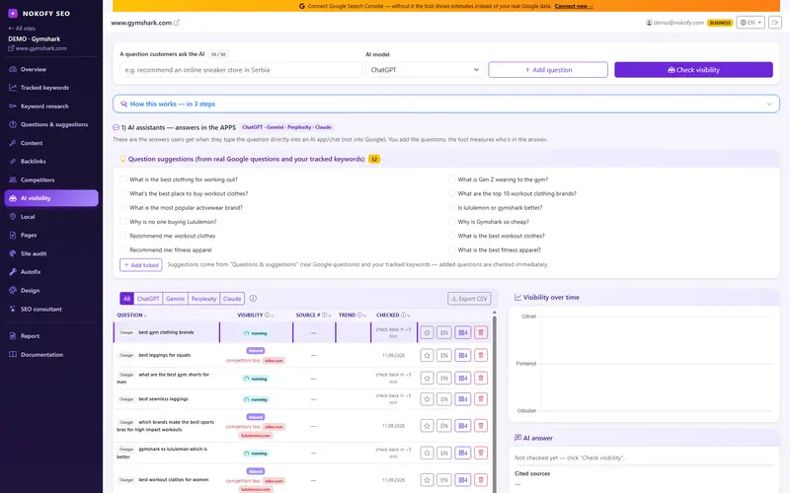The height and width of the screenshot is (493, 790).
Task: Tick 'Is lululemon or gymshark better?'
Action: coord(451,207)
